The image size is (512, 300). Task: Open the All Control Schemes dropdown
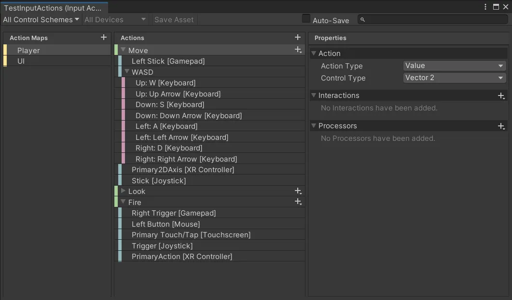[41, 20]
